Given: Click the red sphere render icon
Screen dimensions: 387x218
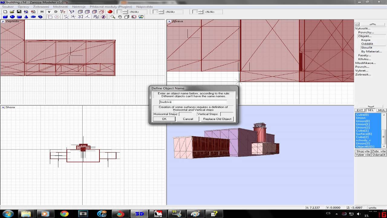Looking at the screenshot, I should click(x=110, y=12).
